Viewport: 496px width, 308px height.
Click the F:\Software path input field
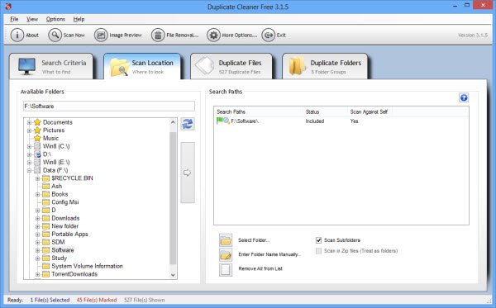click(x=109, y=107)
